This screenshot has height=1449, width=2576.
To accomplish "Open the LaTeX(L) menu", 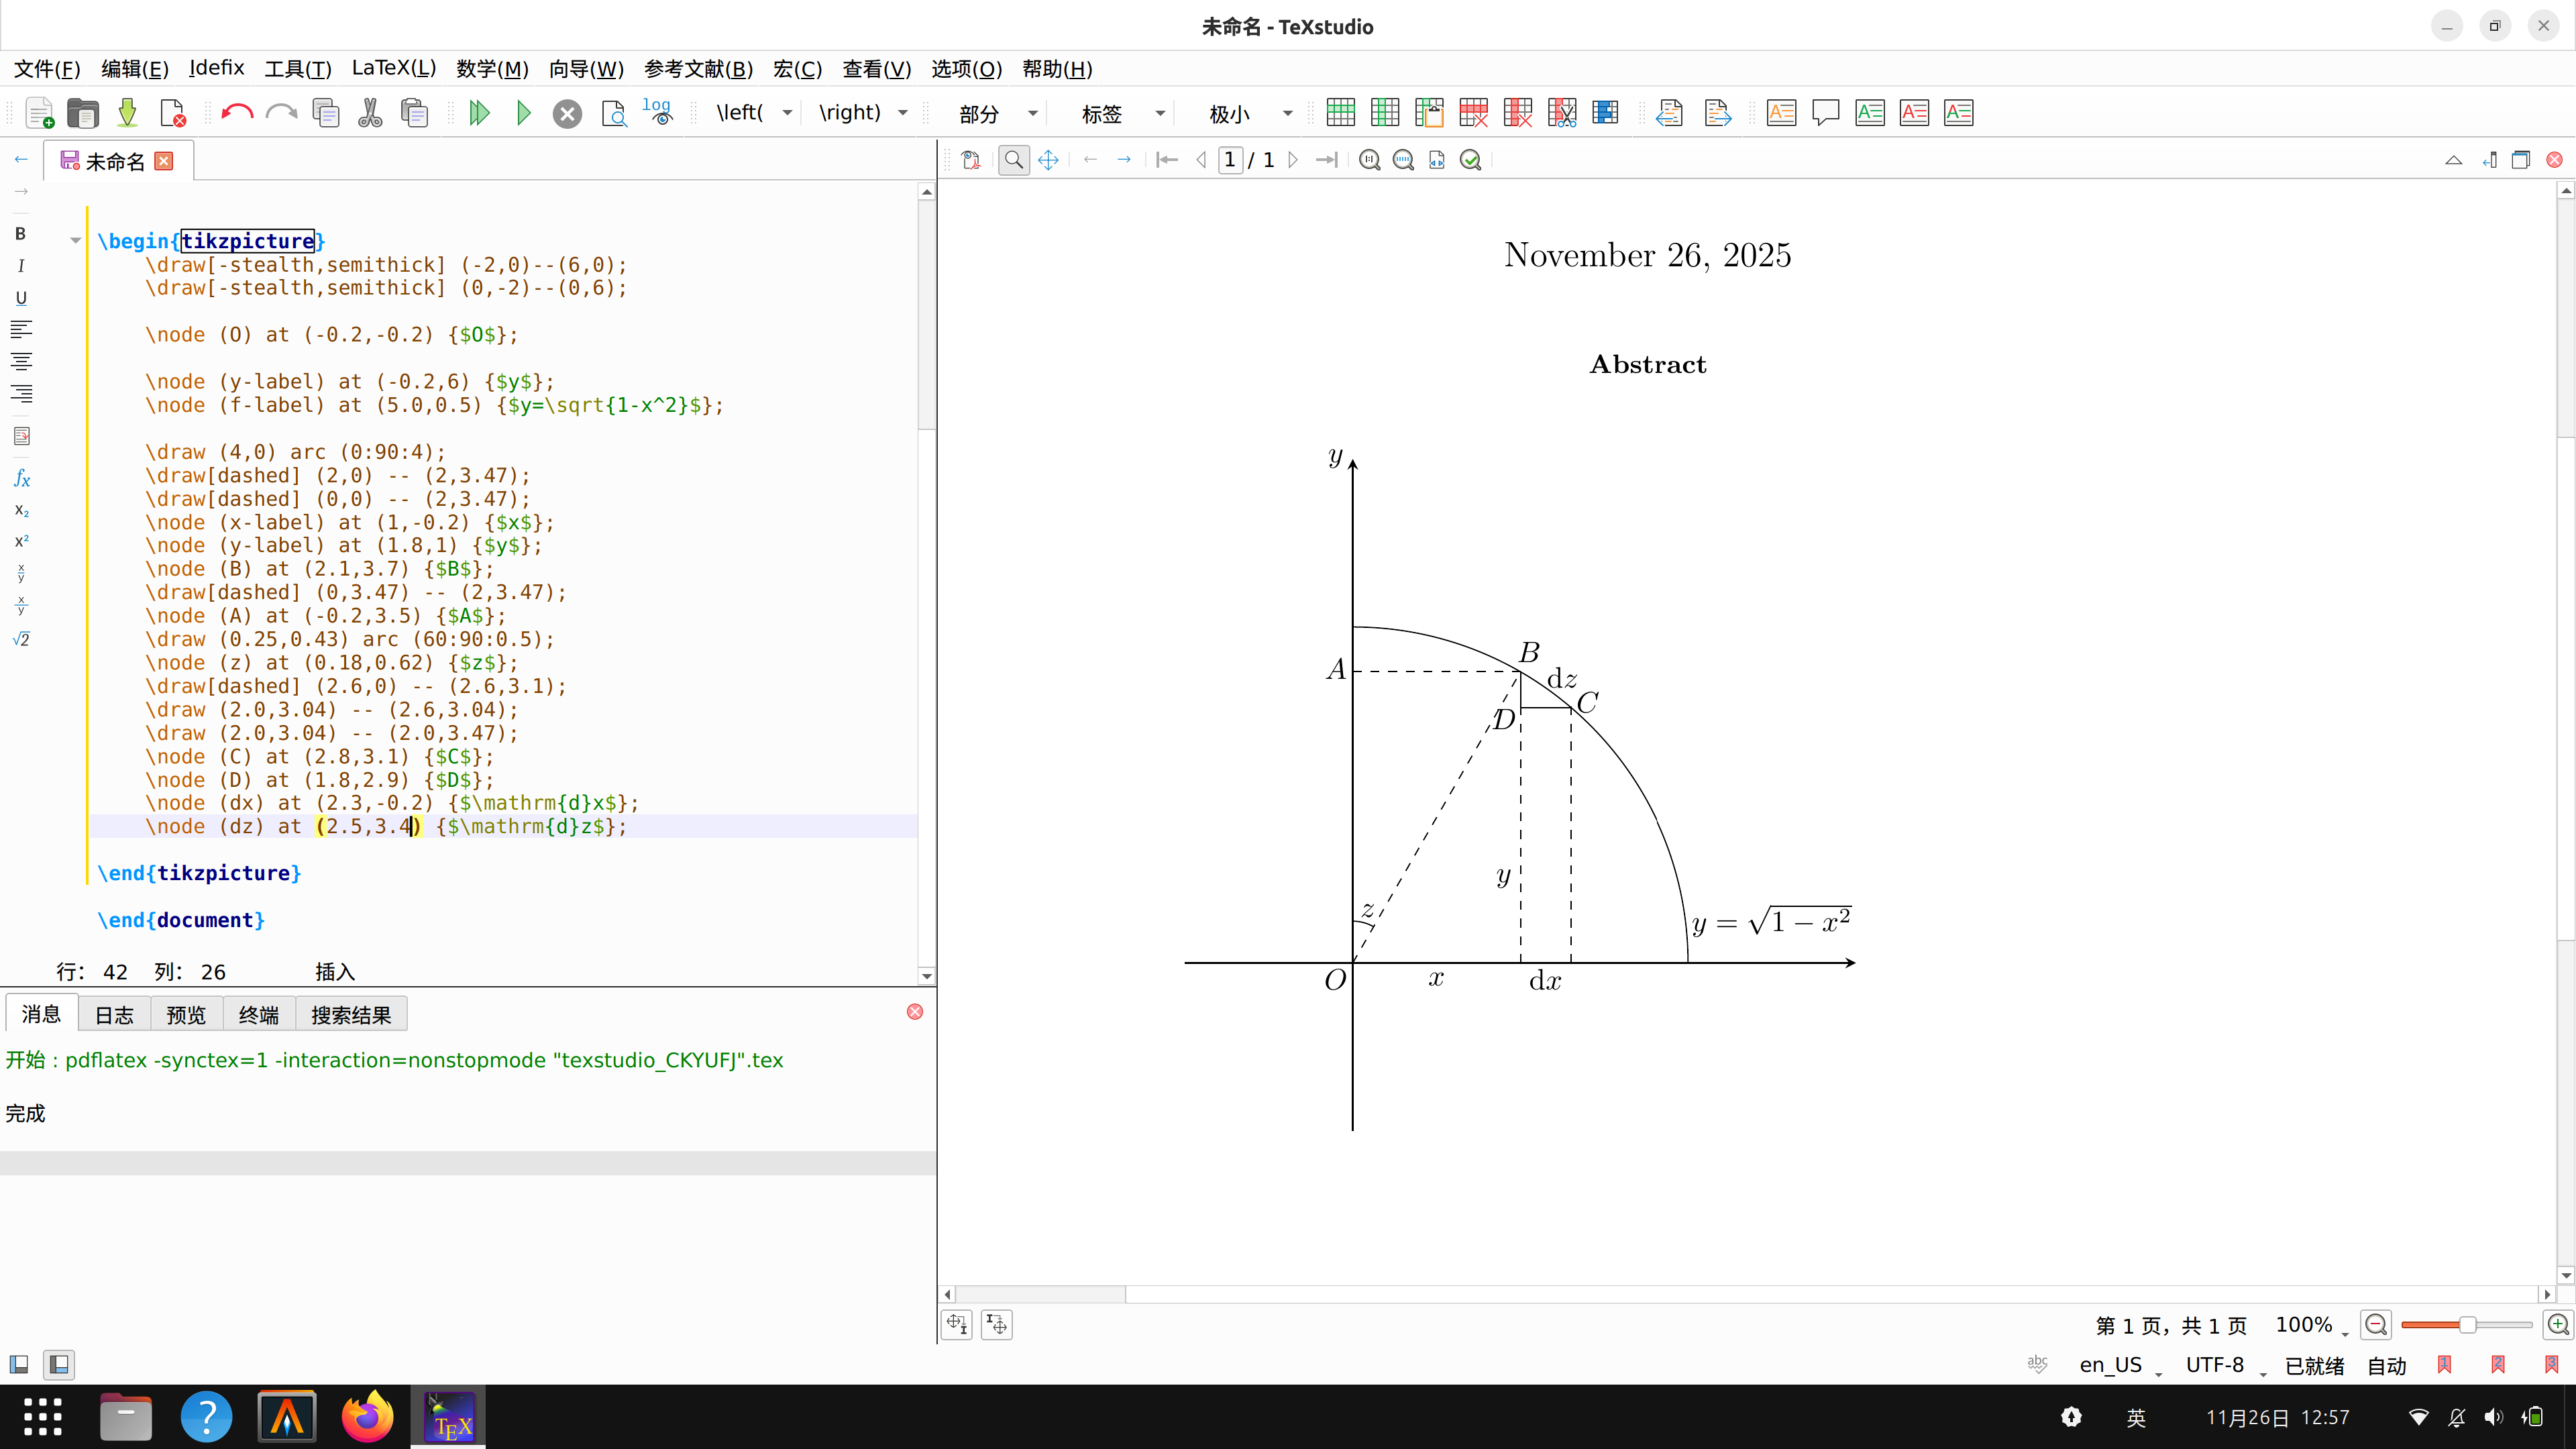I will click(394, 69).
